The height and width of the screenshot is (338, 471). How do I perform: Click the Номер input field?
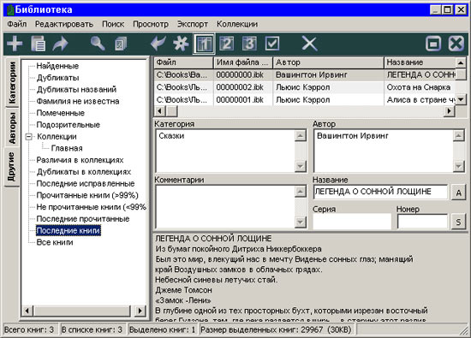(422, 222)
